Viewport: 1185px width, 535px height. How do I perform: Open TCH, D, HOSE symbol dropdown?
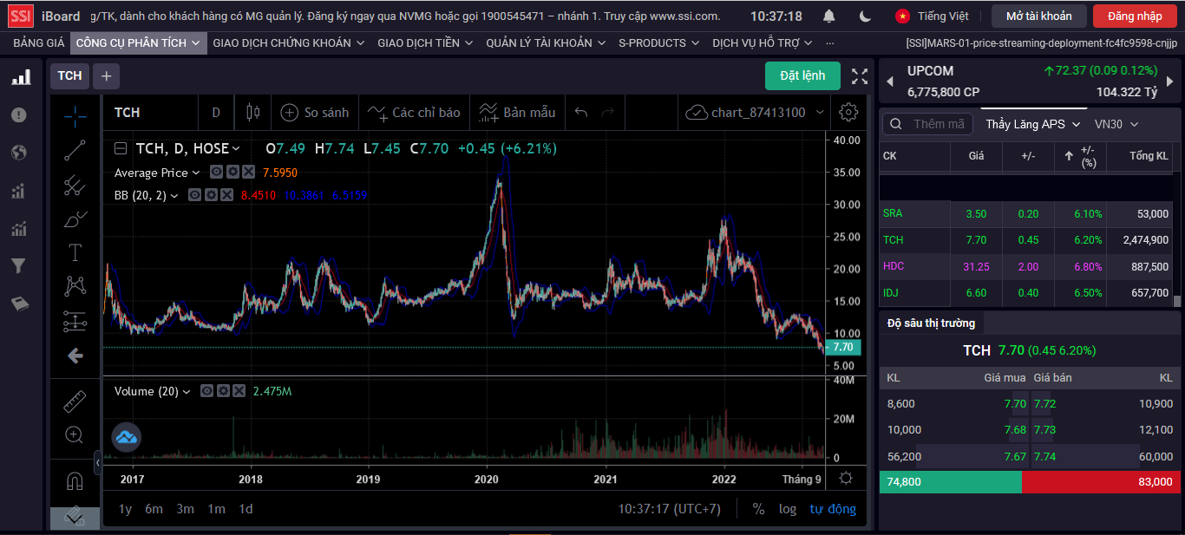pos(236,148)
